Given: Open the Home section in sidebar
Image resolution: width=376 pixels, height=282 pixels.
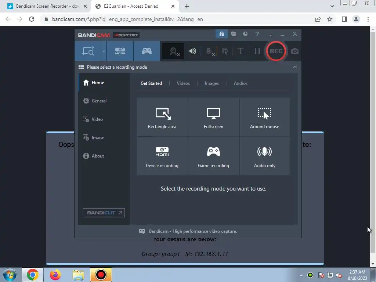Looking at the screenshot, I should coord(104,83).
